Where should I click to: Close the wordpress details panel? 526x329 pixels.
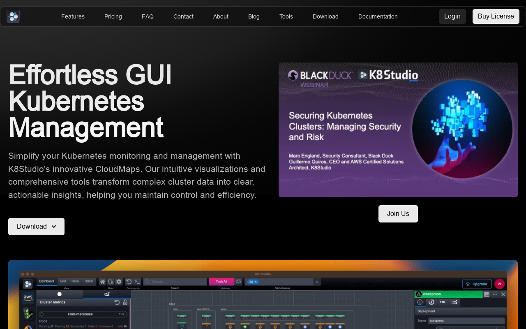click(503, 294)
